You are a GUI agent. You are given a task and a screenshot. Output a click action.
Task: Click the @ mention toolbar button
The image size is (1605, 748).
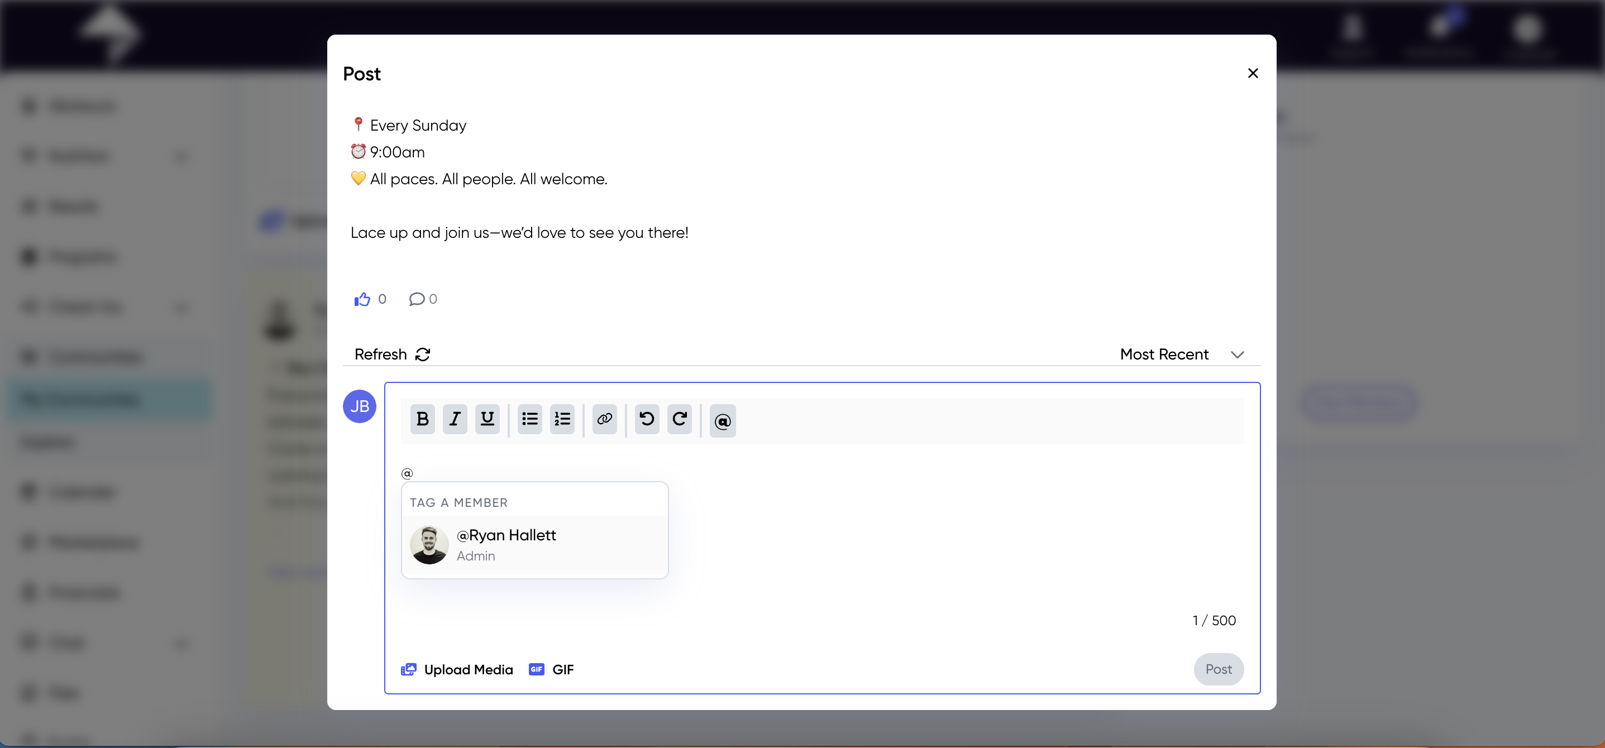tap(722, 421)
